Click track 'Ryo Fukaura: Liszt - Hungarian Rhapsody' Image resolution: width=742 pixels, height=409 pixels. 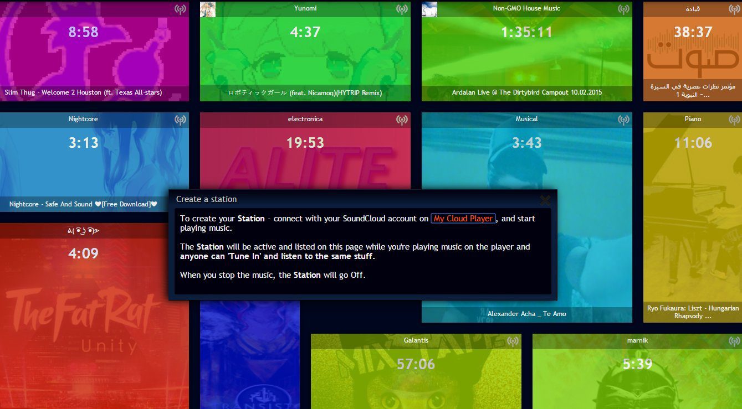click(x=693, y=312)
